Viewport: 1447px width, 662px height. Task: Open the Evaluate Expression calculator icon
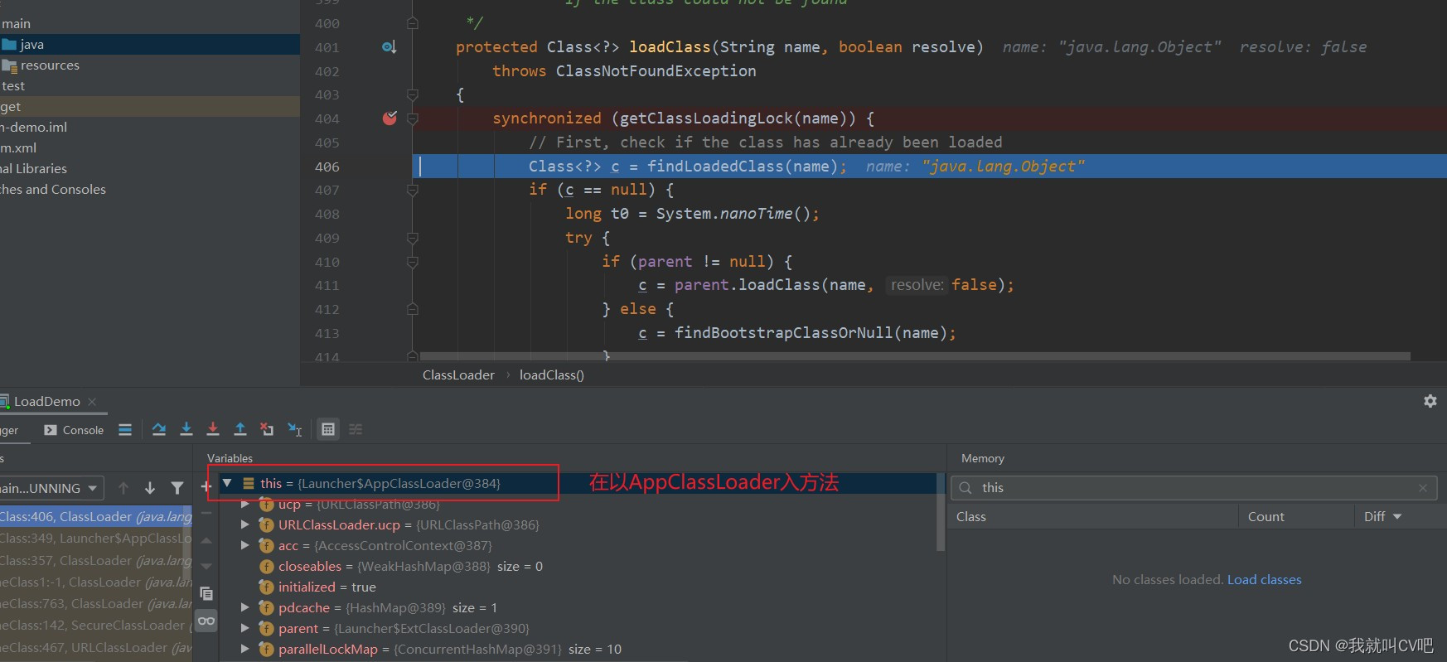pyautogui.click(x=328, y=429)
